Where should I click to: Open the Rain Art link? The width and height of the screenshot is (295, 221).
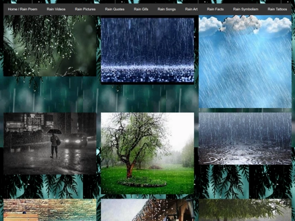tap(191, 9)
